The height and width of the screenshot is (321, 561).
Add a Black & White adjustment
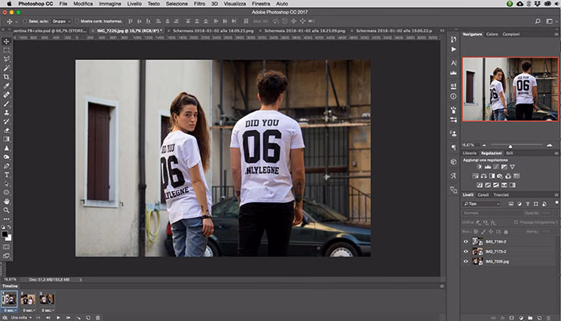point(491,177)
